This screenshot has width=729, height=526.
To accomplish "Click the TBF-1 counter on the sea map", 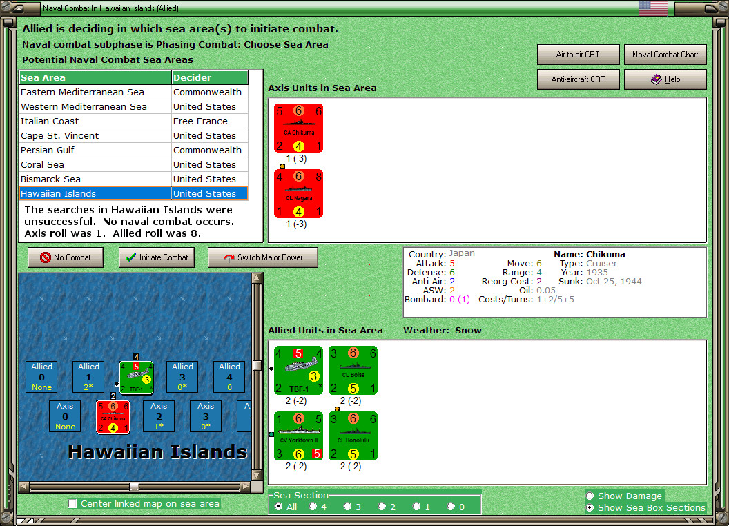I will click(136, 377).
